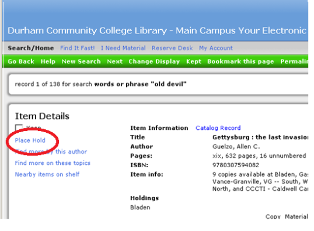The image size is (314, 231).
Task: Click the Item Details heading
Action: click(42, 116)
